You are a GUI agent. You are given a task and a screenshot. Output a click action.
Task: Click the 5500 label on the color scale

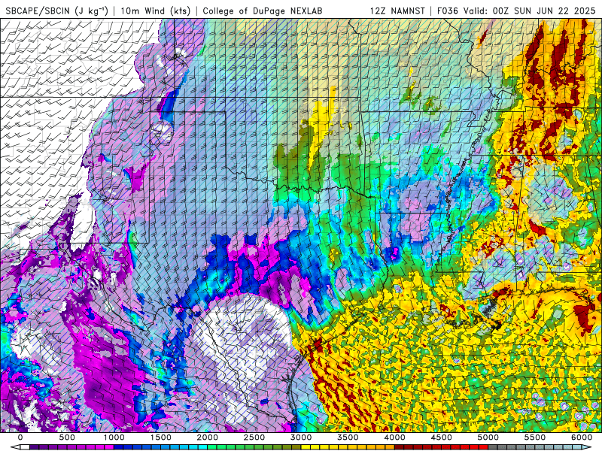535,437
